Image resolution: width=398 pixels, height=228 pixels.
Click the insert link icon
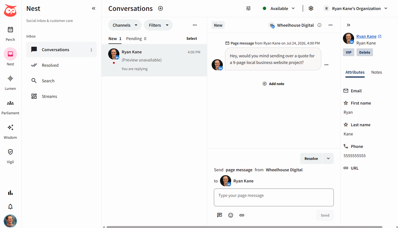(x=242, y=215)
